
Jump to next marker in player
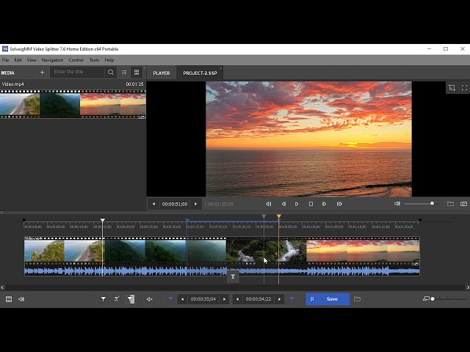(339, 204)
